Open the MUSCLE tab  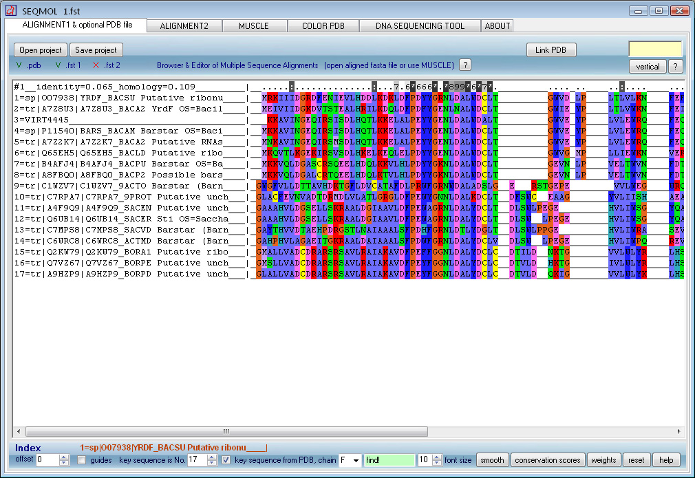pyautogui.click(x=254, y=25)
